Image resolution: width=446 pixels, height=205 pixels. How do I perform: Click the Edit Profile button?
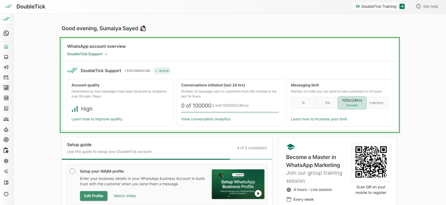[94, 196]
